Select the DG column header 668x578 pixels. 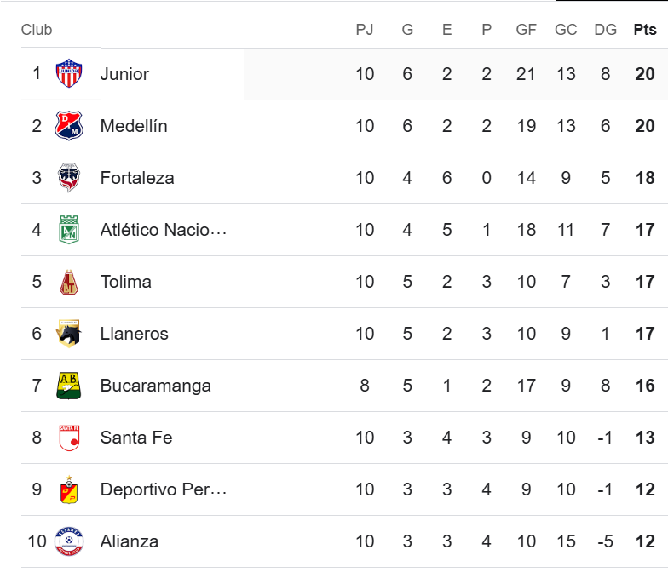point(605,30)
